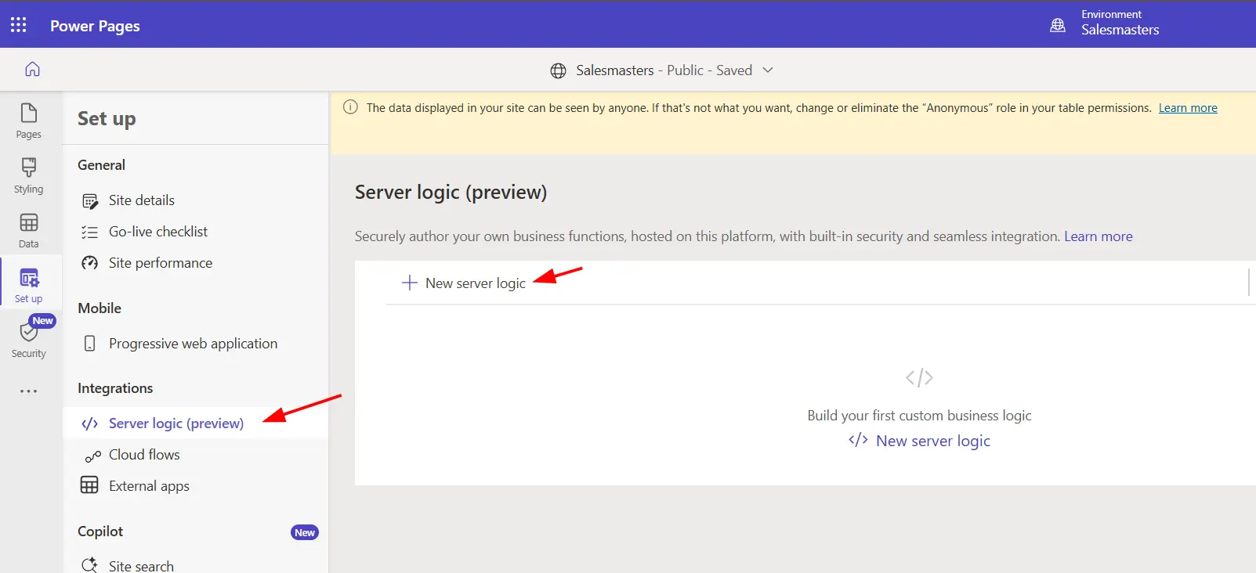This screenshot has height=573, width=1256.
Task: Open the Data workspace
Action: point(29,230)
